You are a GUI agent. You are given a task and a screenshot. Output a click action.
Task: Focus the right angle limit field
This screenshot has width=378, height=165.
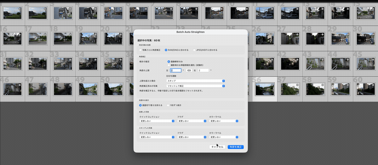tap(203, 70)
